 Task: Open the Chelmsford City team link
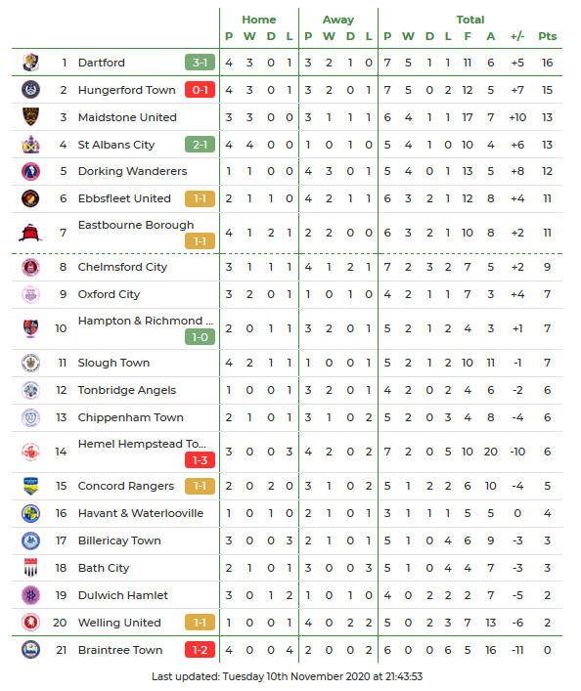pos(122,267)
